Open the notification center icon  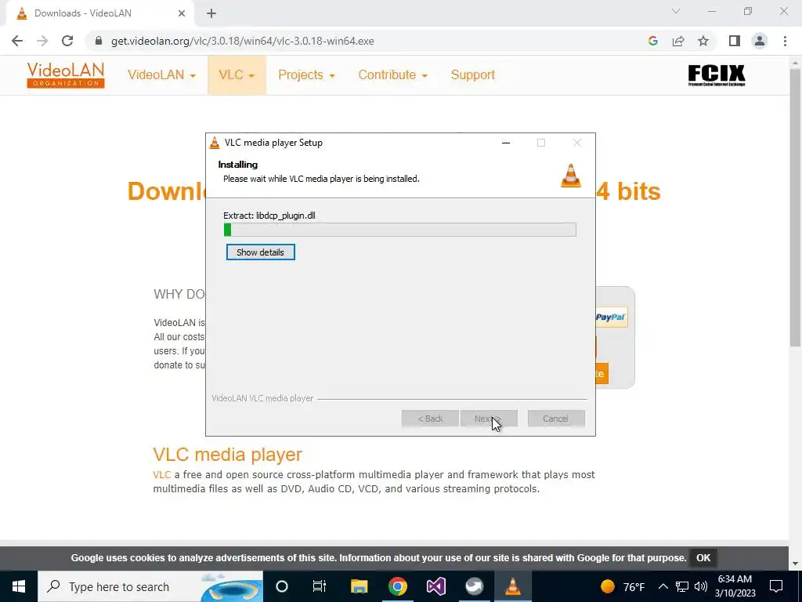[x=776, y=586]
